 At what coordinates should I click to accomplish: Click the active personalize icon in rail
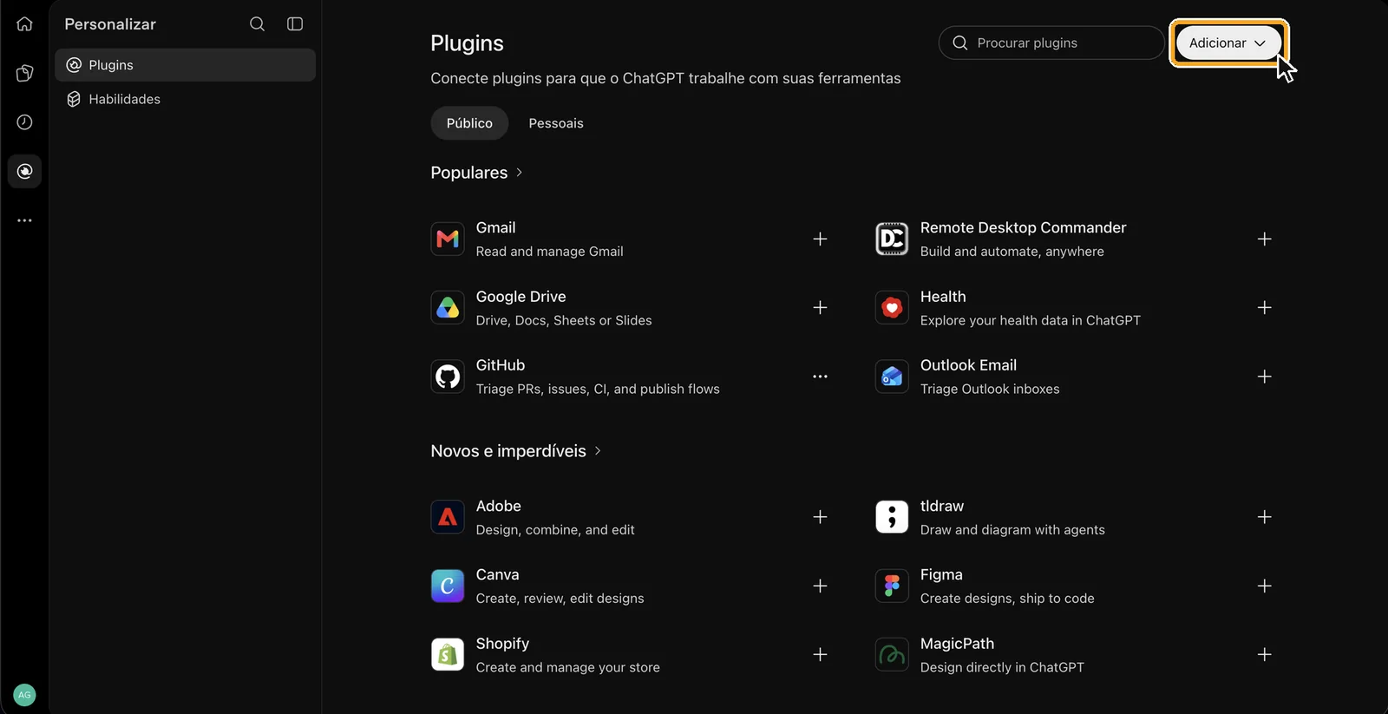pos(24,171)
